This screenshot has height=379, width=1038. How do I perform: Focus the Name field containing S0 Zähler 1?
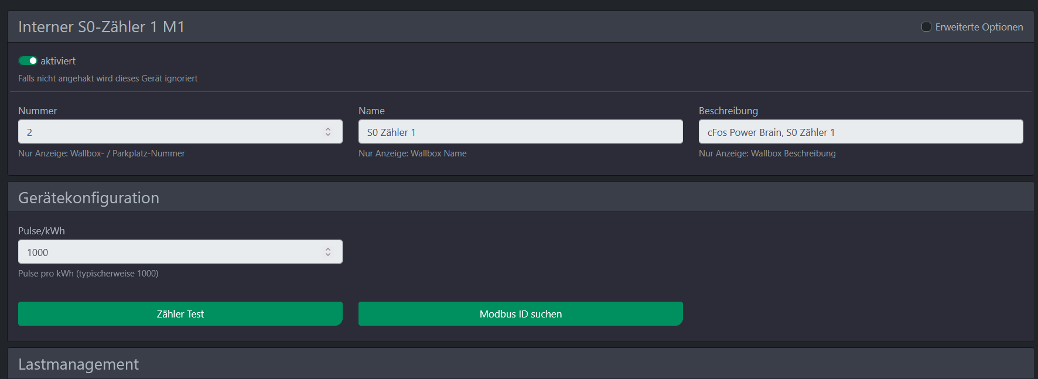tap(520, 132)
